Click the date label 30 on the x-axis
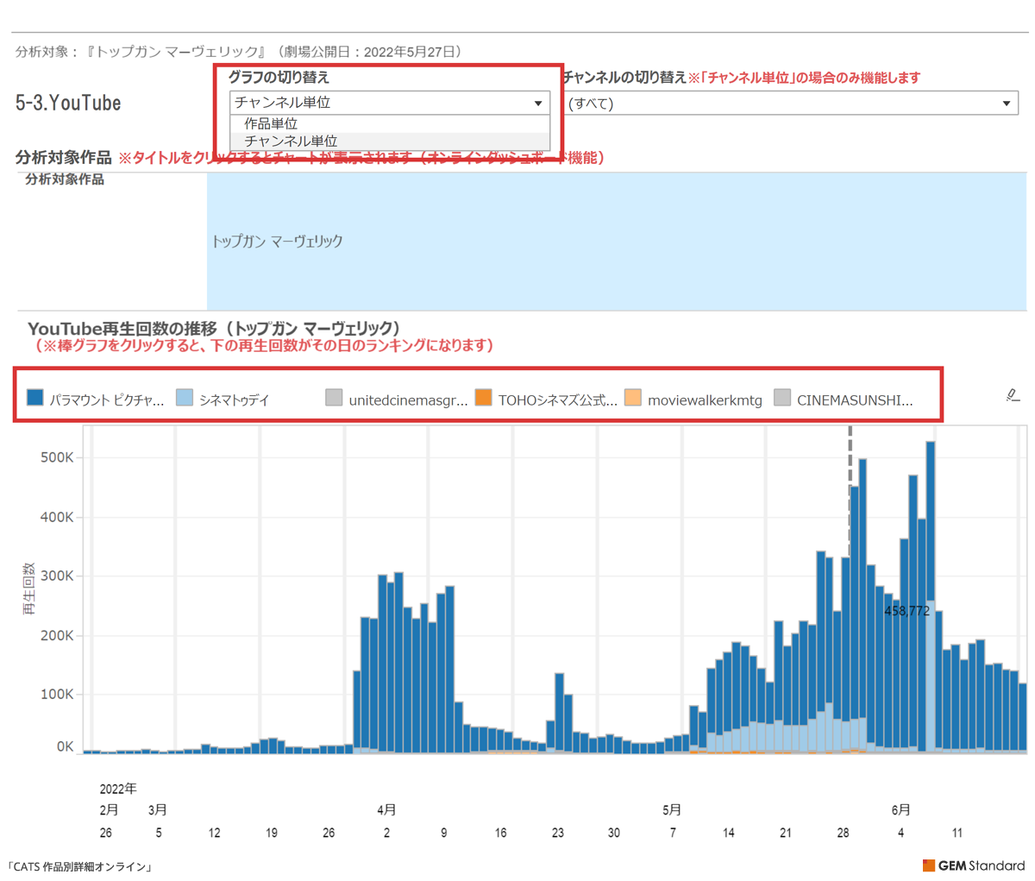Image resolution: width=1035 pixels, height=881 pixels. point(613,833)
